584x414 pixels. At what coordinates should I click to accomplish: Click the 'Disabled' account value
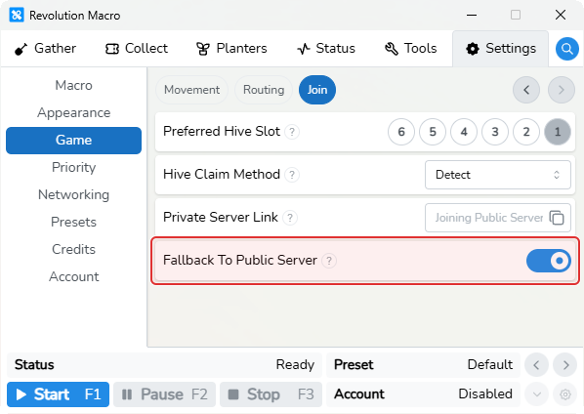[x=485, y=393]
